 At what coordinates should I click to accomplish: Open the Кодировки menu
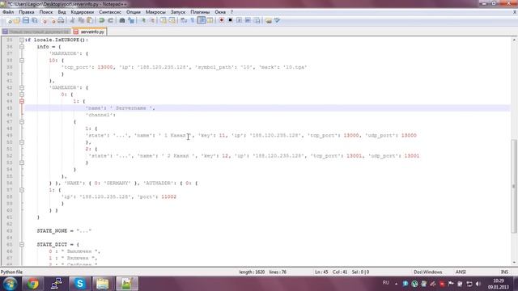[83, 12]
